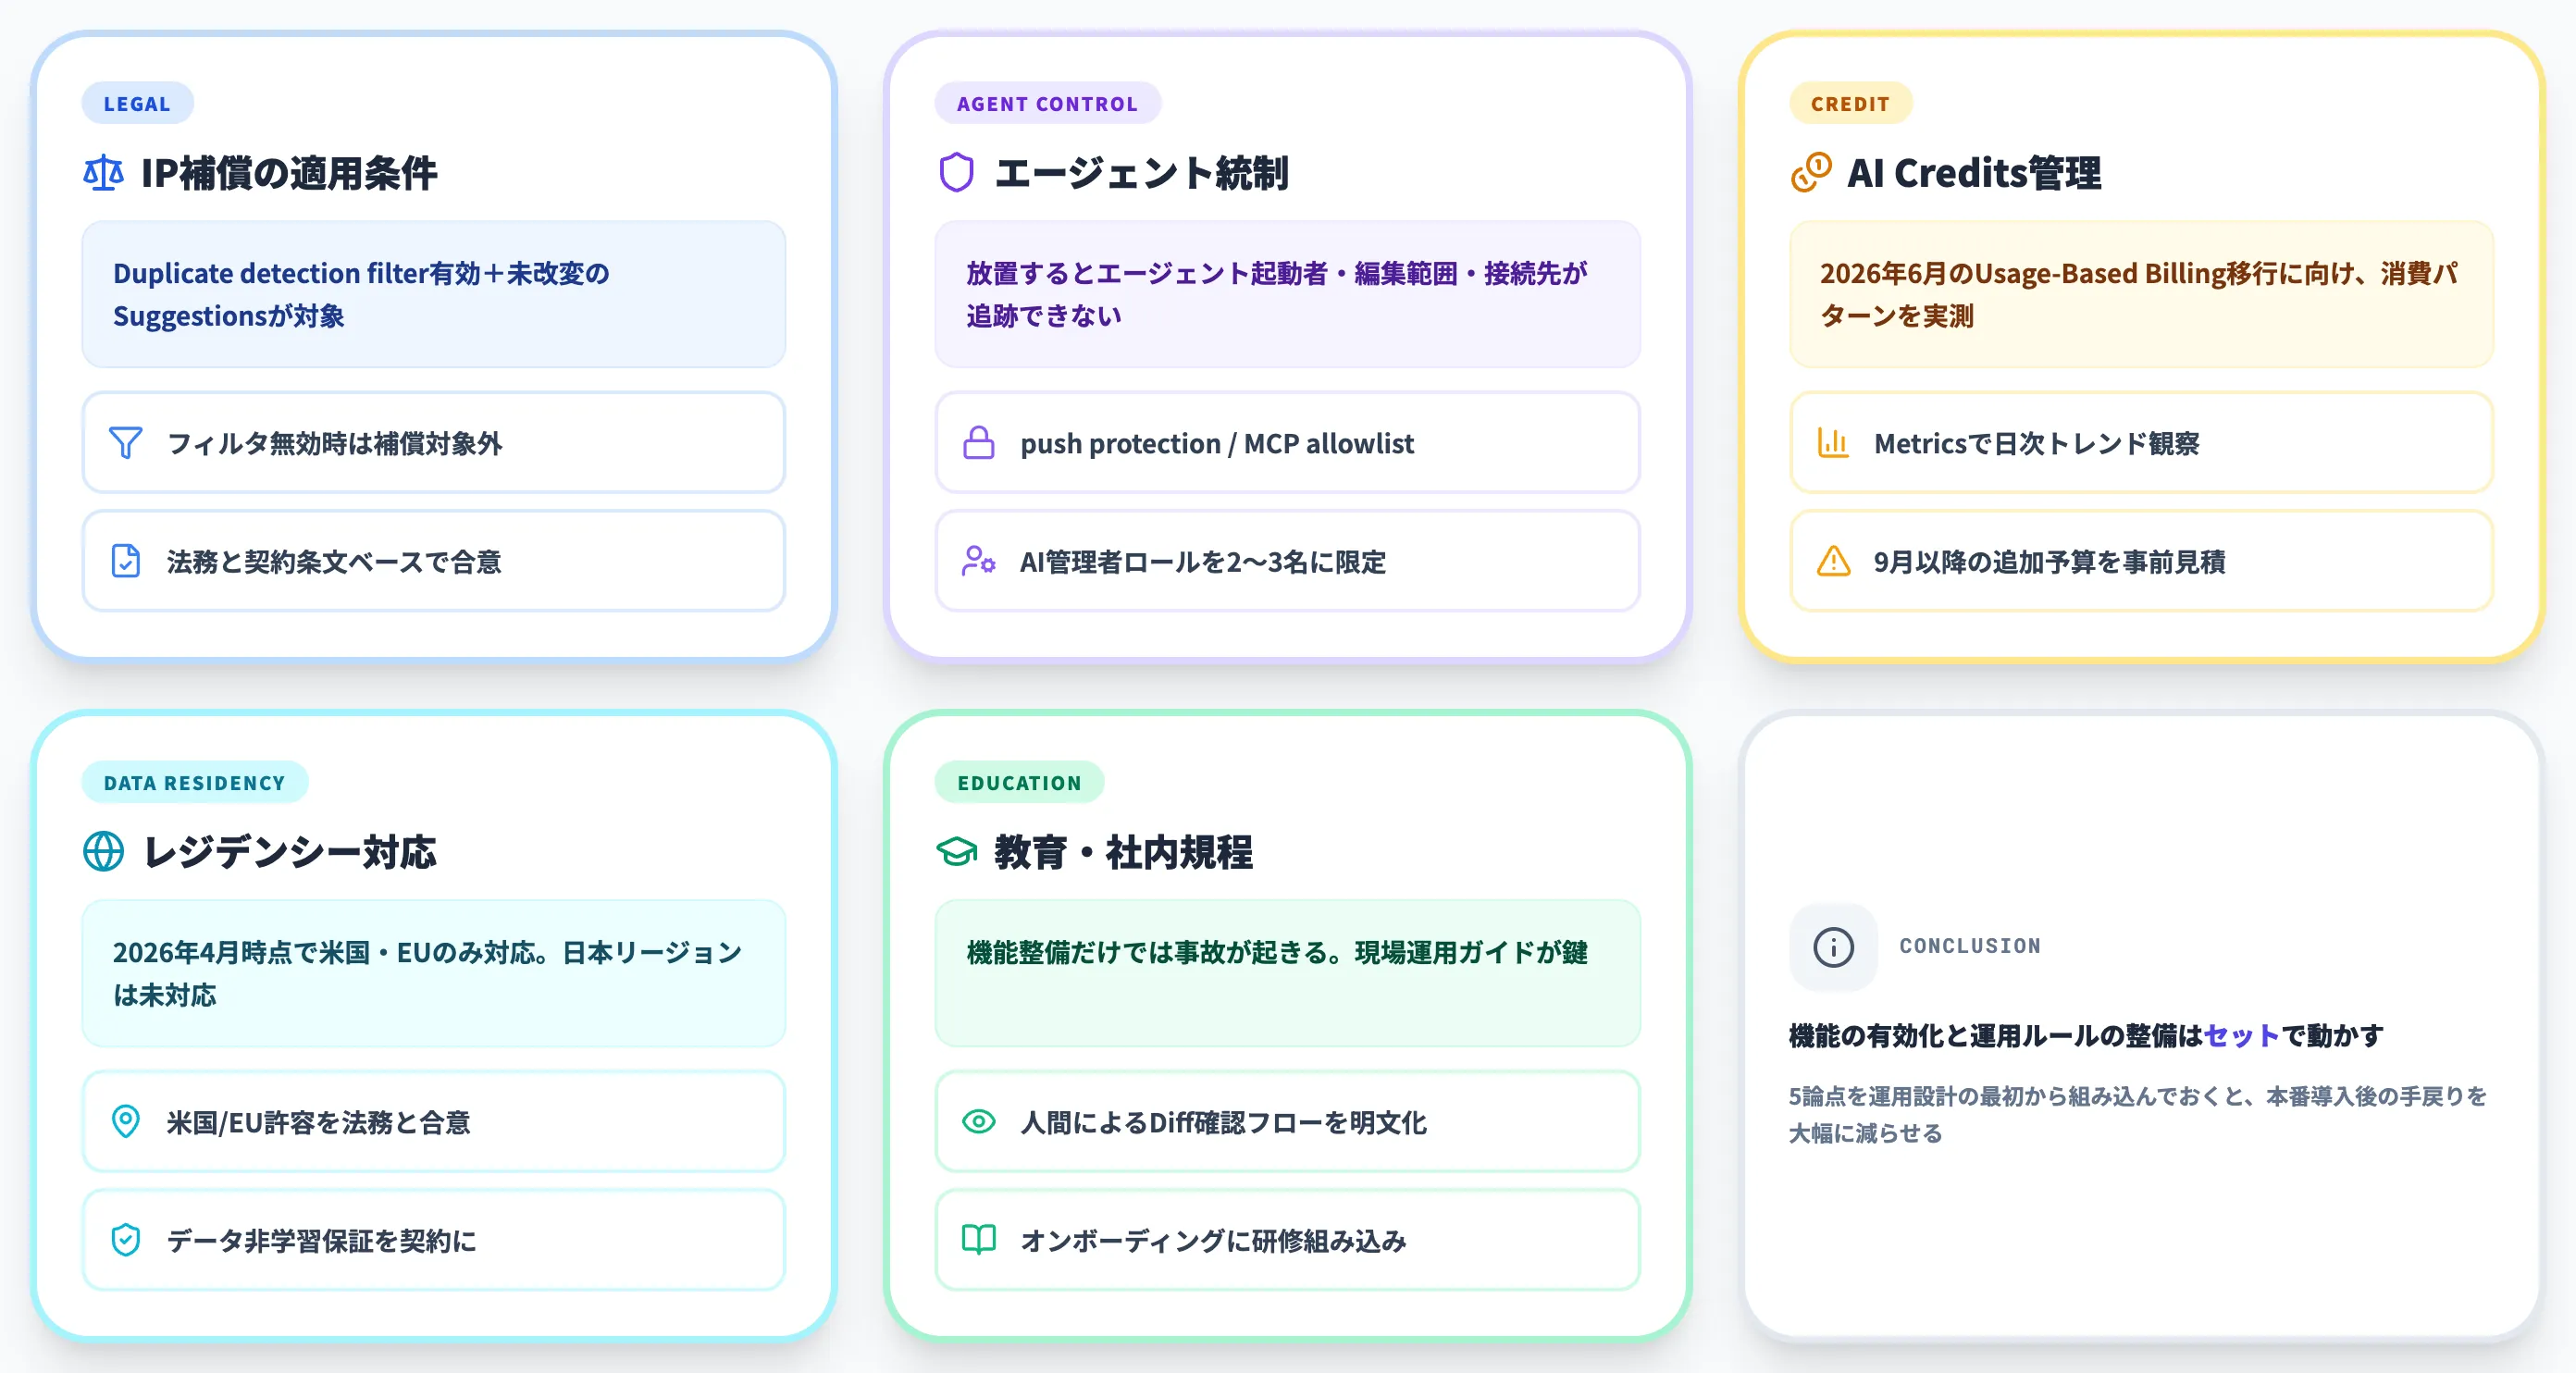Click the 2026年4月時点で米国・EUのみ対応 summary box
Screen dimensions: 2576x1373
(433, 973)
